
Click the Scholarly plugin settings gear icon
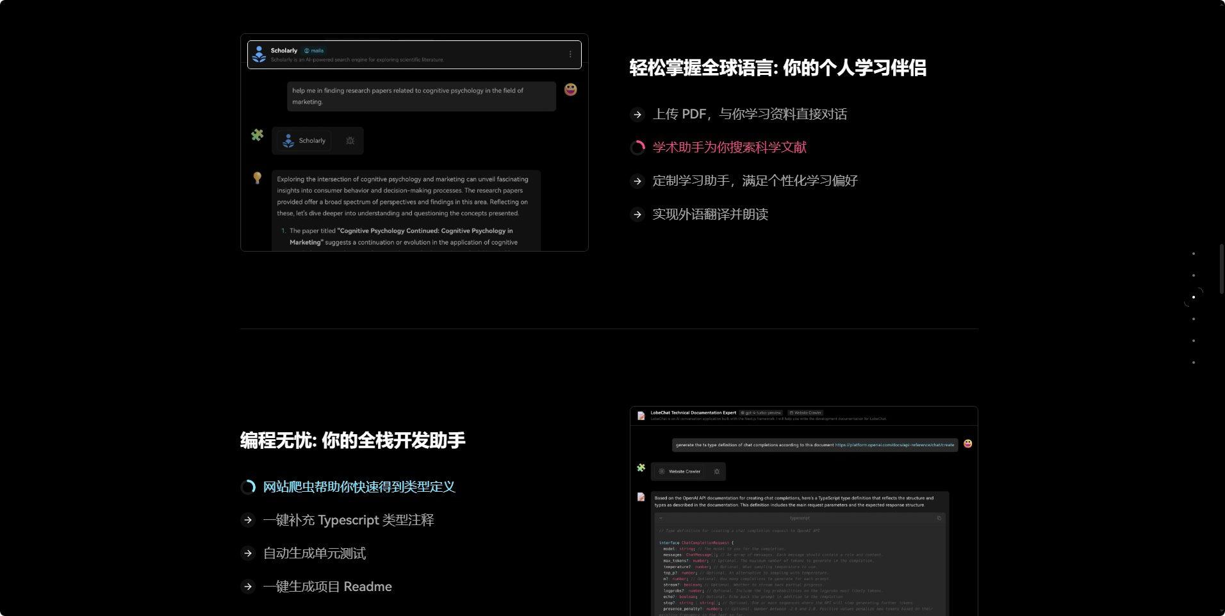[x=350, y=141]
